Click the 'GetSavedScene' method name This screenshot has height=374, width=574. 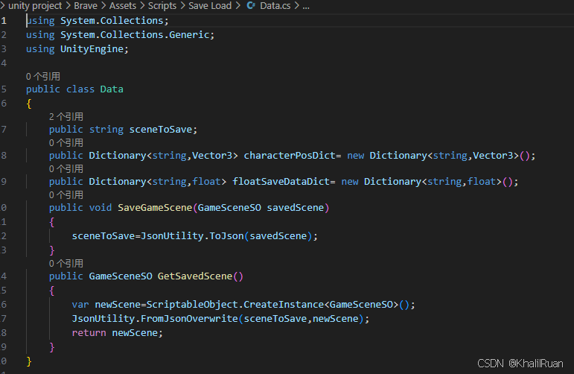click(x=195, y=276)
